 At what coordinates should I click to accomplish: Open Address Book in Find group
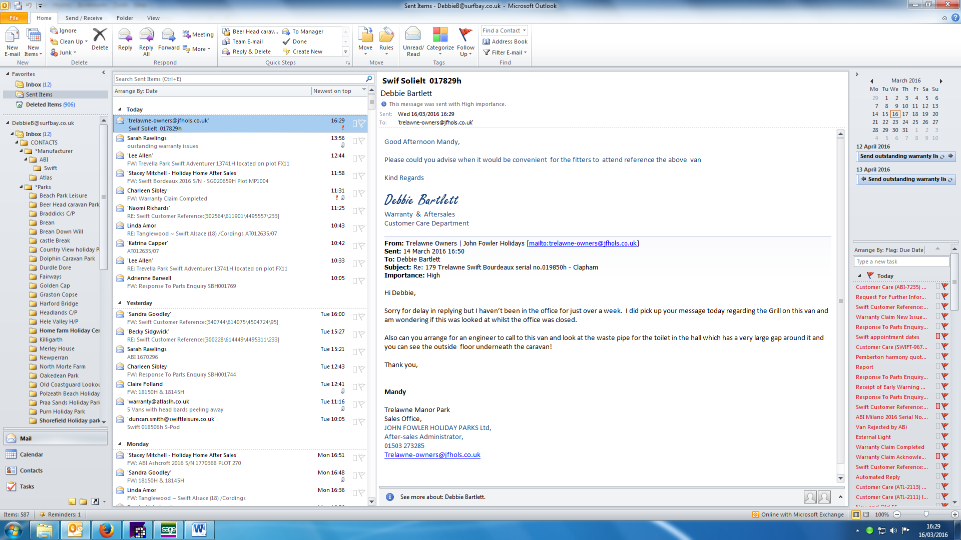[x=505, y=41]
